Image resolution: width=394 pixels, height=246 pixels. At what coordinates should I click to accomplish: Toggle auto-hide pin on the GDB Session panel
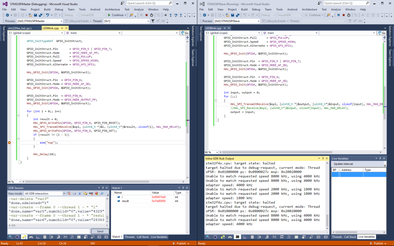tap(103, 188)
